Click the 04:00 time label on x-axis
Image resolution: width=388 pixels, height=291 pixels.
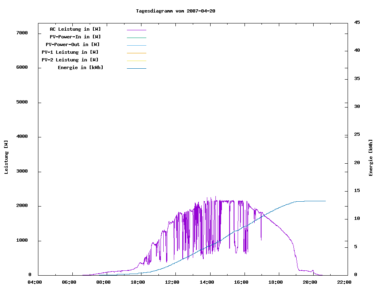click(x=35, y=282)
